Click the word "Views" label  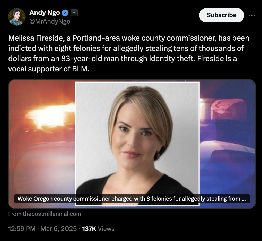tap(106, 229)
